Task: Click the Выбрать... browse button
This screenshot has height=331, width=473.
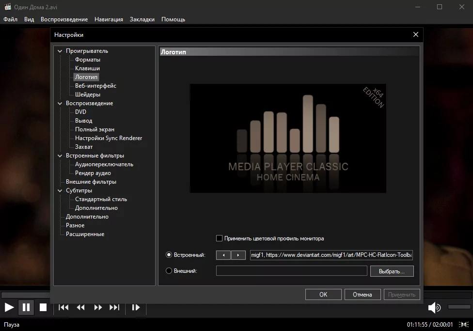Action: (392, 271)
